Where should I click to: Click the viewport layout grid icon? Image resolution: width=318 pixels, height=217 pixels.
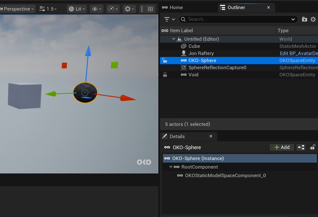pos(151,9)
